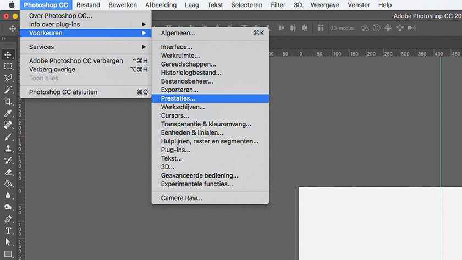462x260 pixels.
Task: Open Transparantie & kleuromvang... preferences
Action: [210, 124]
